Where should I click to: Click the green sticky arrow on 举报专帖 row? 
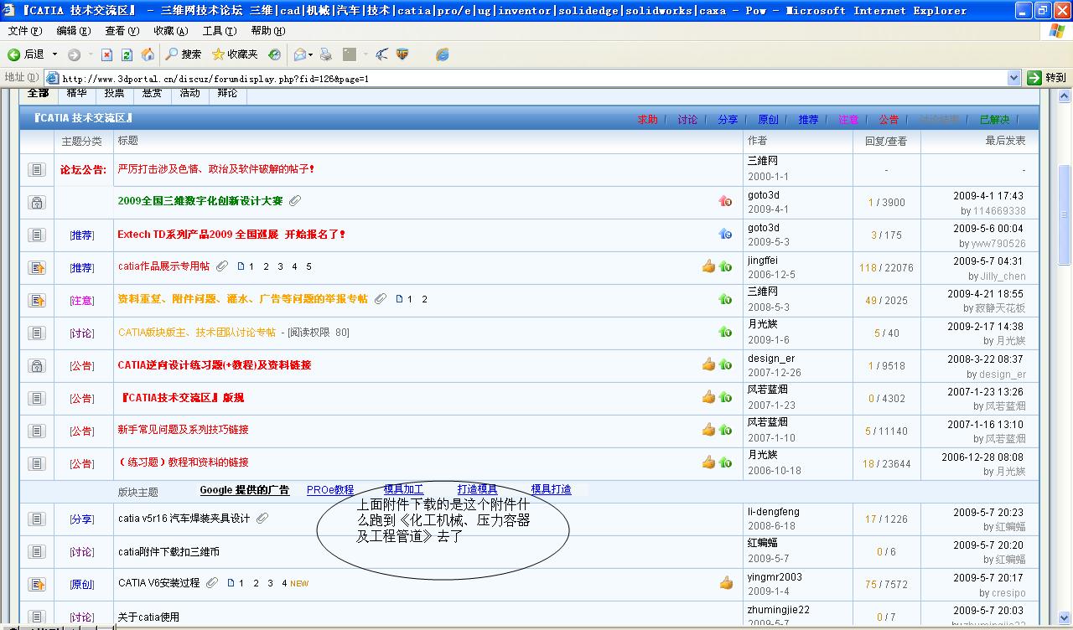point(725,299)
